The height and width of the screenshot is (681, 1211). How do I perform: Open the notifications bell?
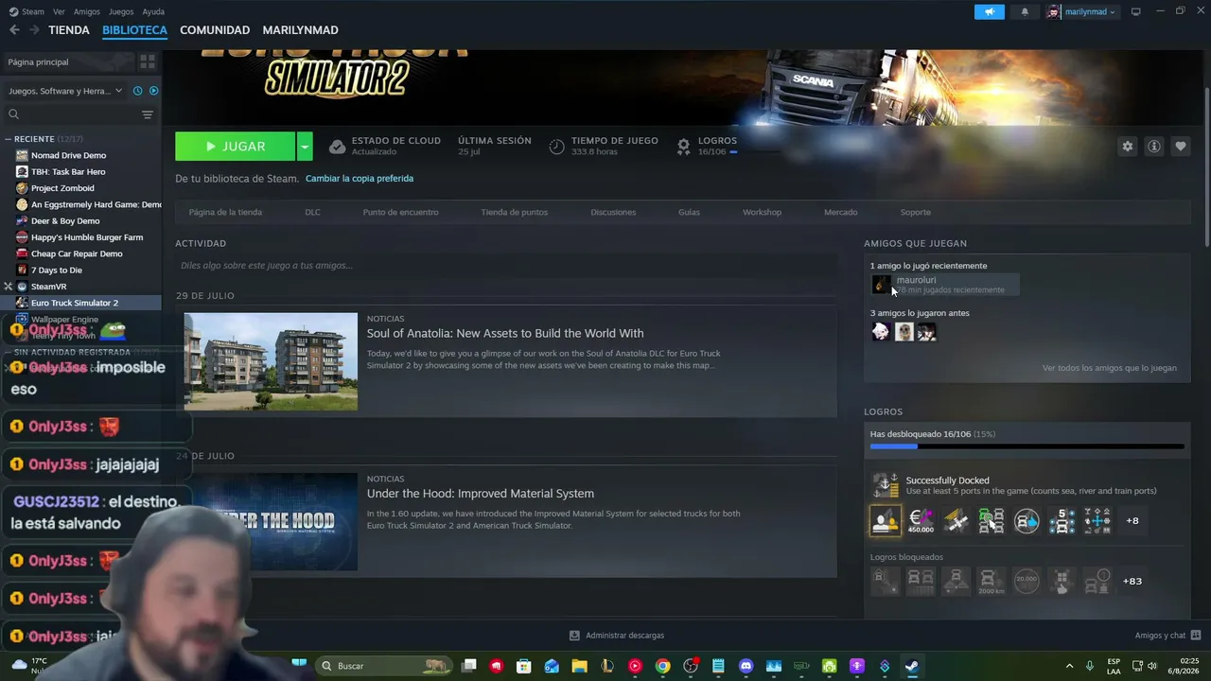coord(1025,11)
